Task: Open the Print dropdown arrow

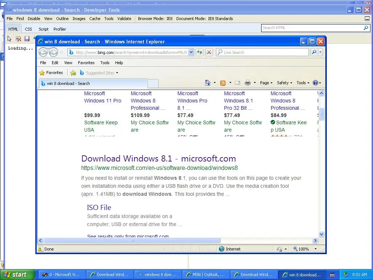Action: pyautogui.click(x=255, y=83)
